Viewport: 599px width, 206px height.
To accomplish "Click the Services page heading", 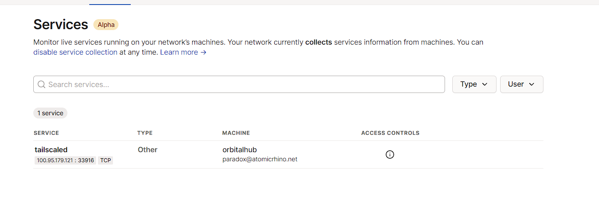I will click(x=61, y=24).
